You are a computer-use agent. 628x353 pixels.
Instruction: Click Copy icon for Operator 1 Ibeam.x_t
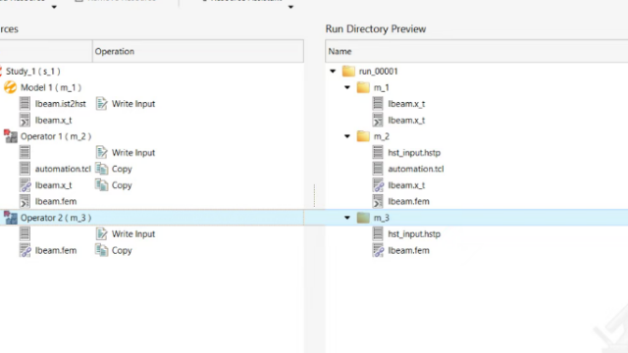[102, 185]
